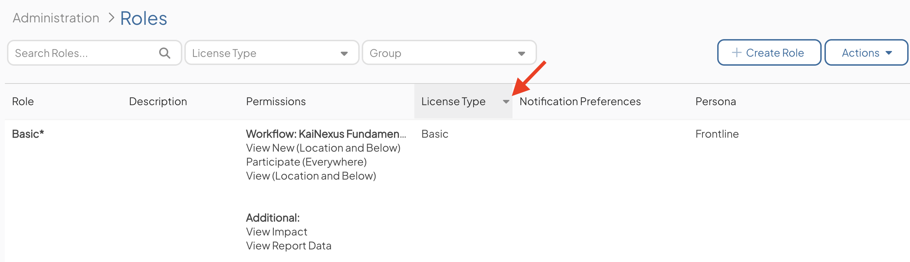Click the Frontline persona cell
The height and width of the screenshot is (262, 910).
pos(717,134)
